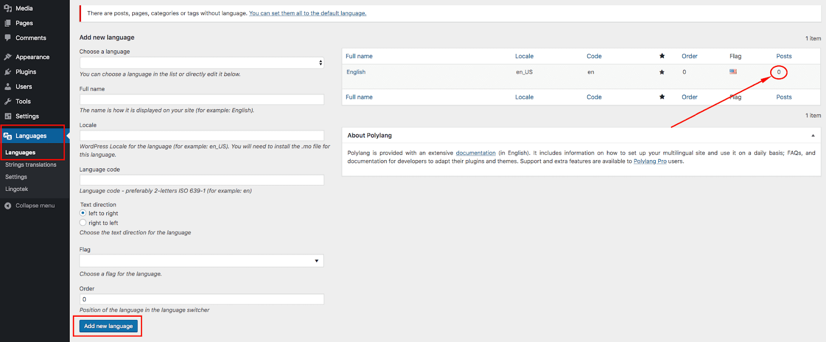Click the posts count 0 for English

(779, 72)
